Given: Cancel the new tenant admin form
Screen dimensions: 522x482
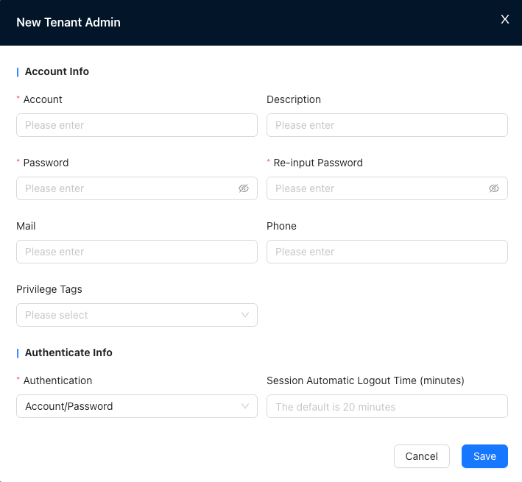Looking at the screenshot, I should click(421, 456).
